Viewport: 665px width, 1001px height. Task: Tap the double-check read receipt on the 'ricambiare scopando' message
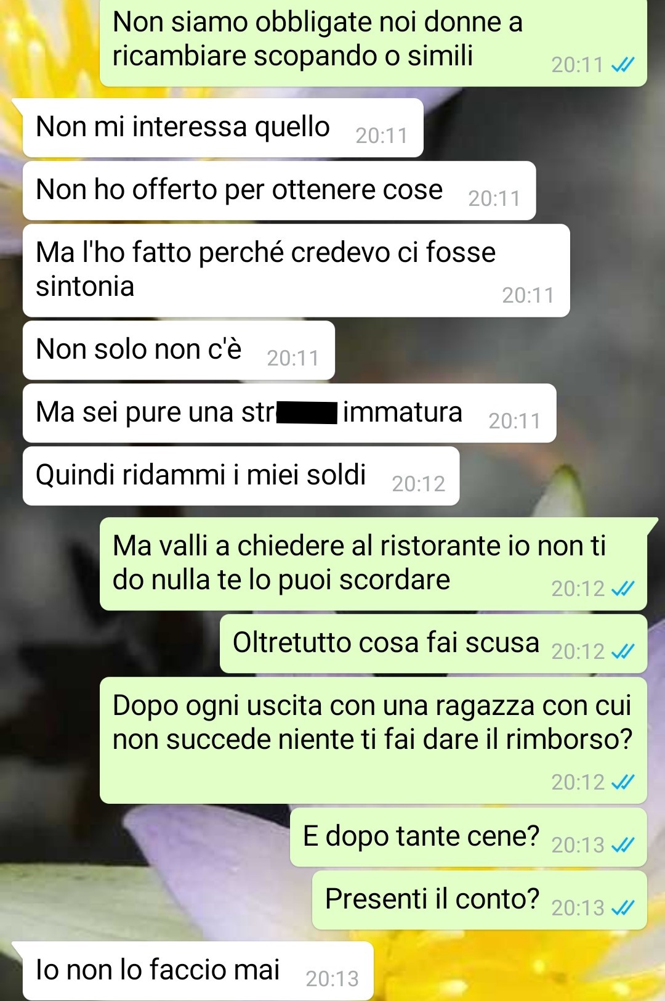coord(623,65)
